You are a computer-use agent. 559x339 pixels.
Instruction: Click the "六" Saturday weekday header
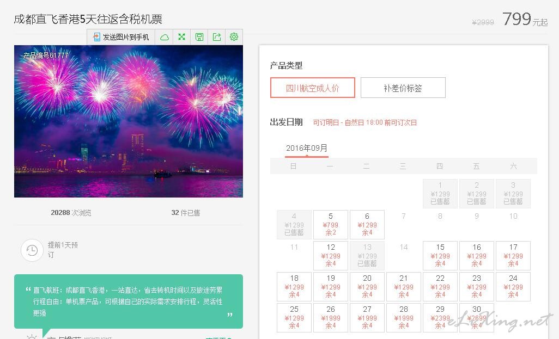(x=513, y=166)
